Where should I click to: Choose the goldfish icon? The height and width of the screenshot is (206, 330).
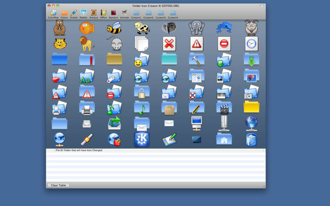click(87, 27)
